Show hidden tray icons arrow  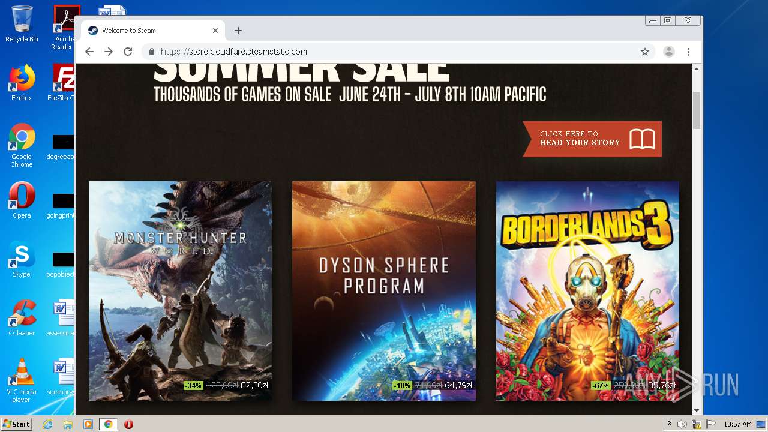[x=669, y=424]
